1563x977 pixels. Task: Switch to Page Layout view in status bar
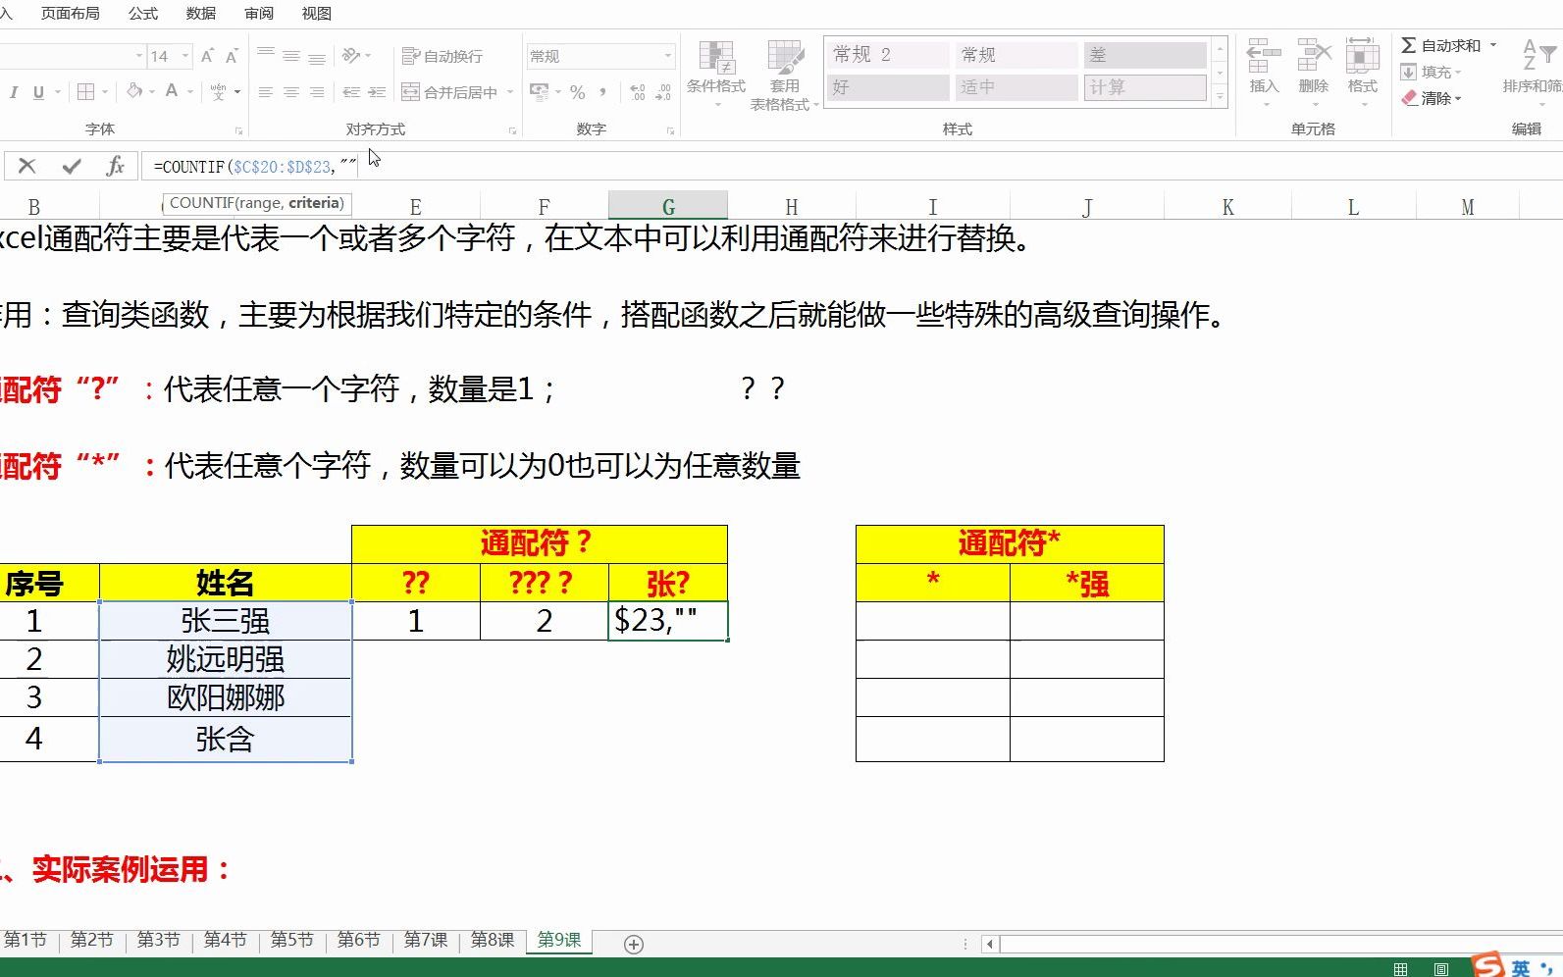[x=1440, y=969]
